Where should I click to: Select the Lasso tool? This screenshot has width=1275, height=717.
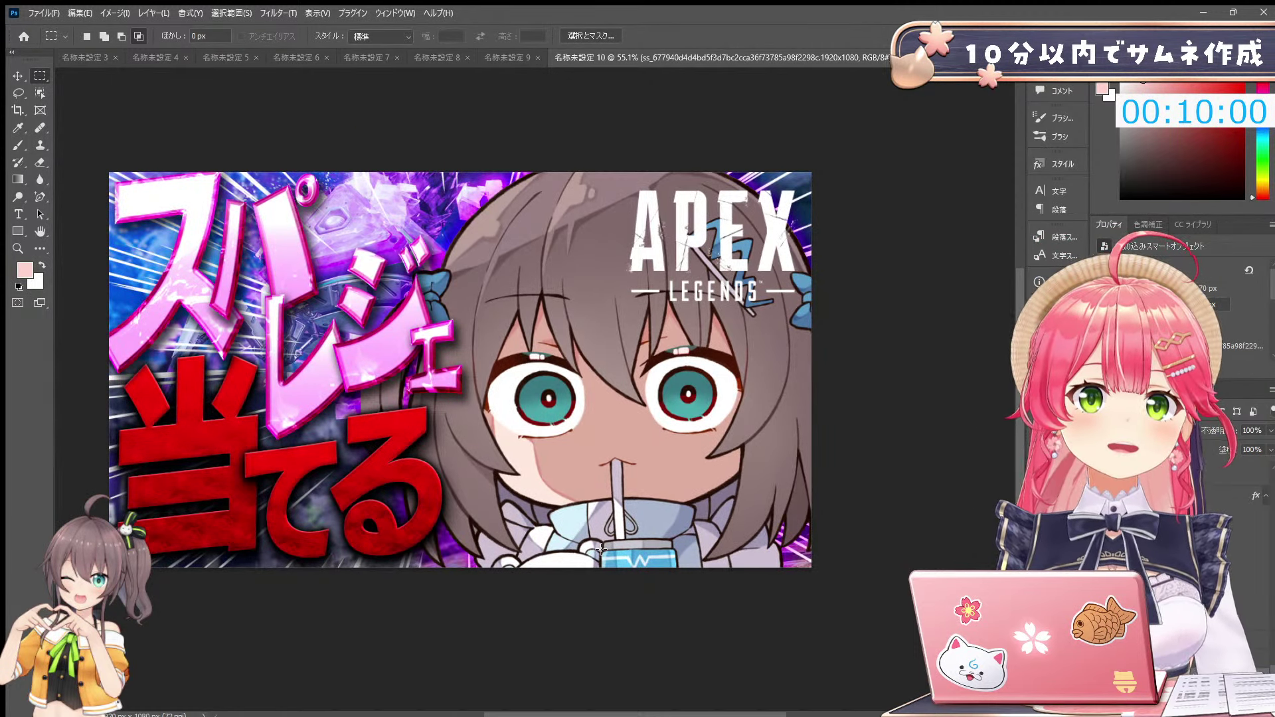[18, 93]
